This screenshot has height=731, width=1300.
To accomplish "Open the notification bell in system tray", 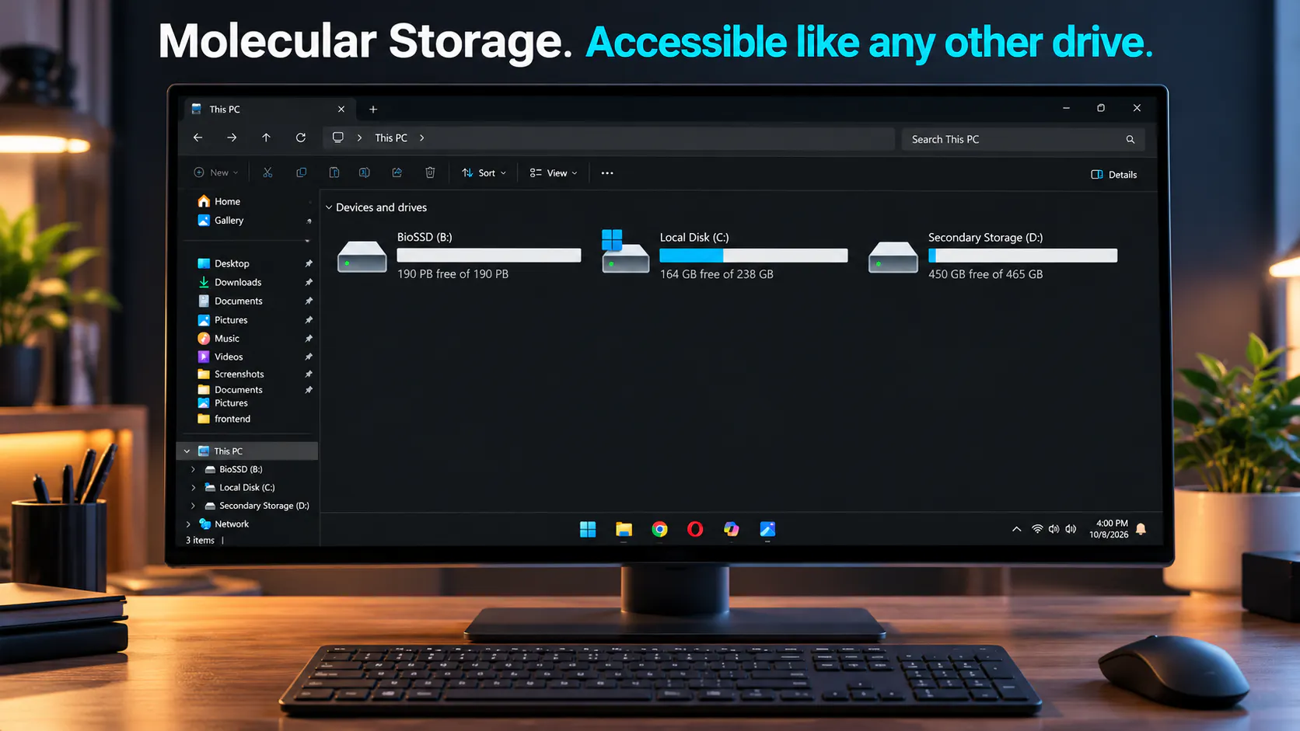I will (1141, 529).
